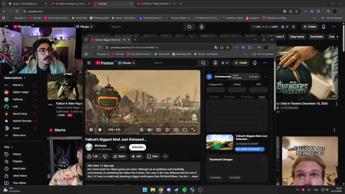
Task: Select 1st 7 days time range
Action: 230,97
